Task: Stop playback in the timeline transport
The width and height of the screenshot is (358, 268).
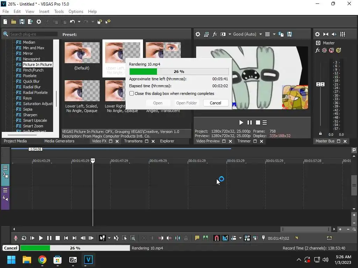Action: click(58, 238)
